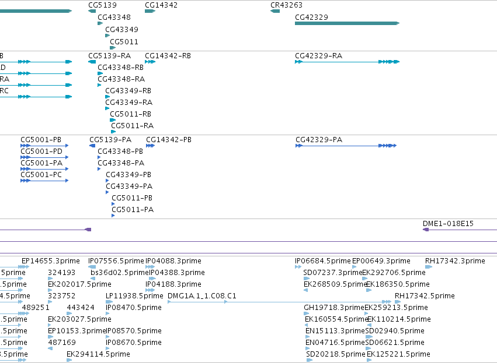Click protein CG43349-PA
This screenshot has height=363, width=497.
[129, 186]
